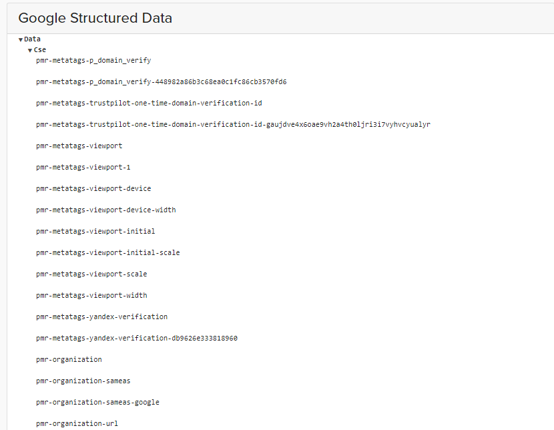Select pmr-organization-url row
The width and height of the screenshot is (554, 430).
pyautogui.click(x=77, y=423)
